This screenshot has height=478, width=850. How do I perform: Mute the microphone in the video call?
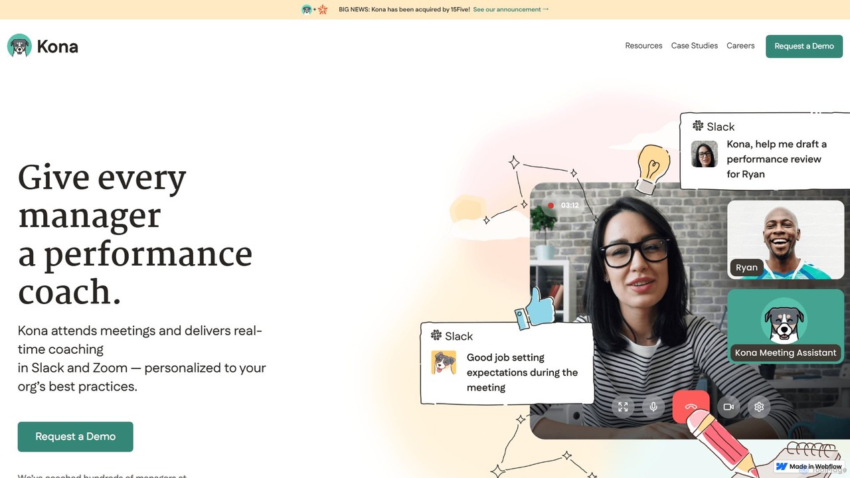[x=653, y=407]
